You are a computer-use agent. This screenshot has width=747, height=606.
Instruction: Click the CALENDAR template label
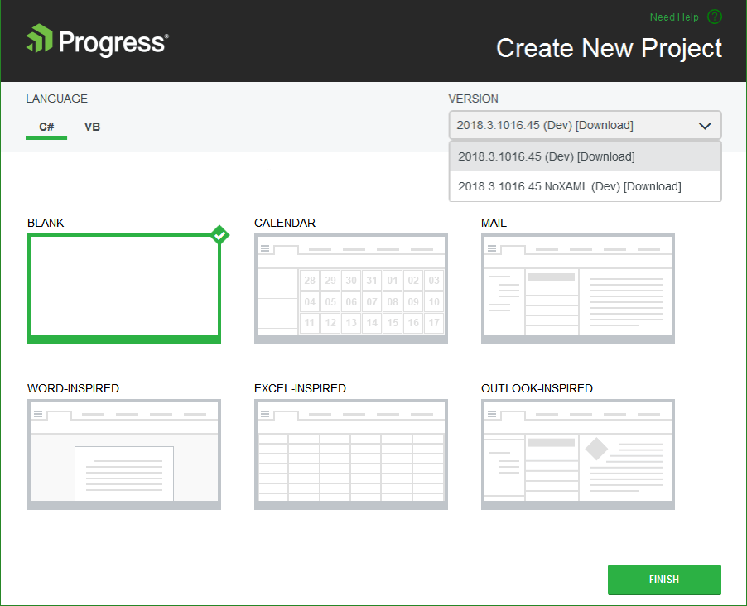coord(284,223)
